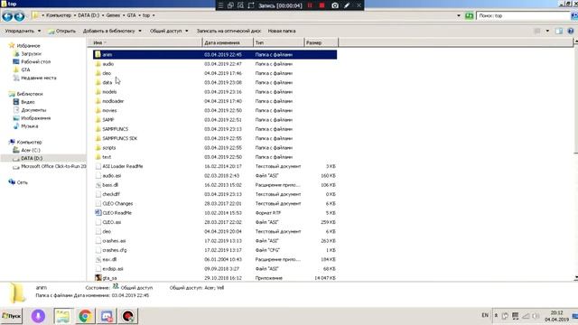Image resolution: width=578 pixels, height=325 pixels.
Task: Take a screenshot with recorder camera icon
Action: click(335, 5)
